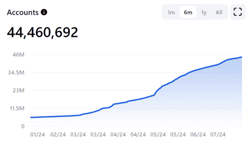Switch to the 1y time range

pyautogui.click(x=204, y=12)
